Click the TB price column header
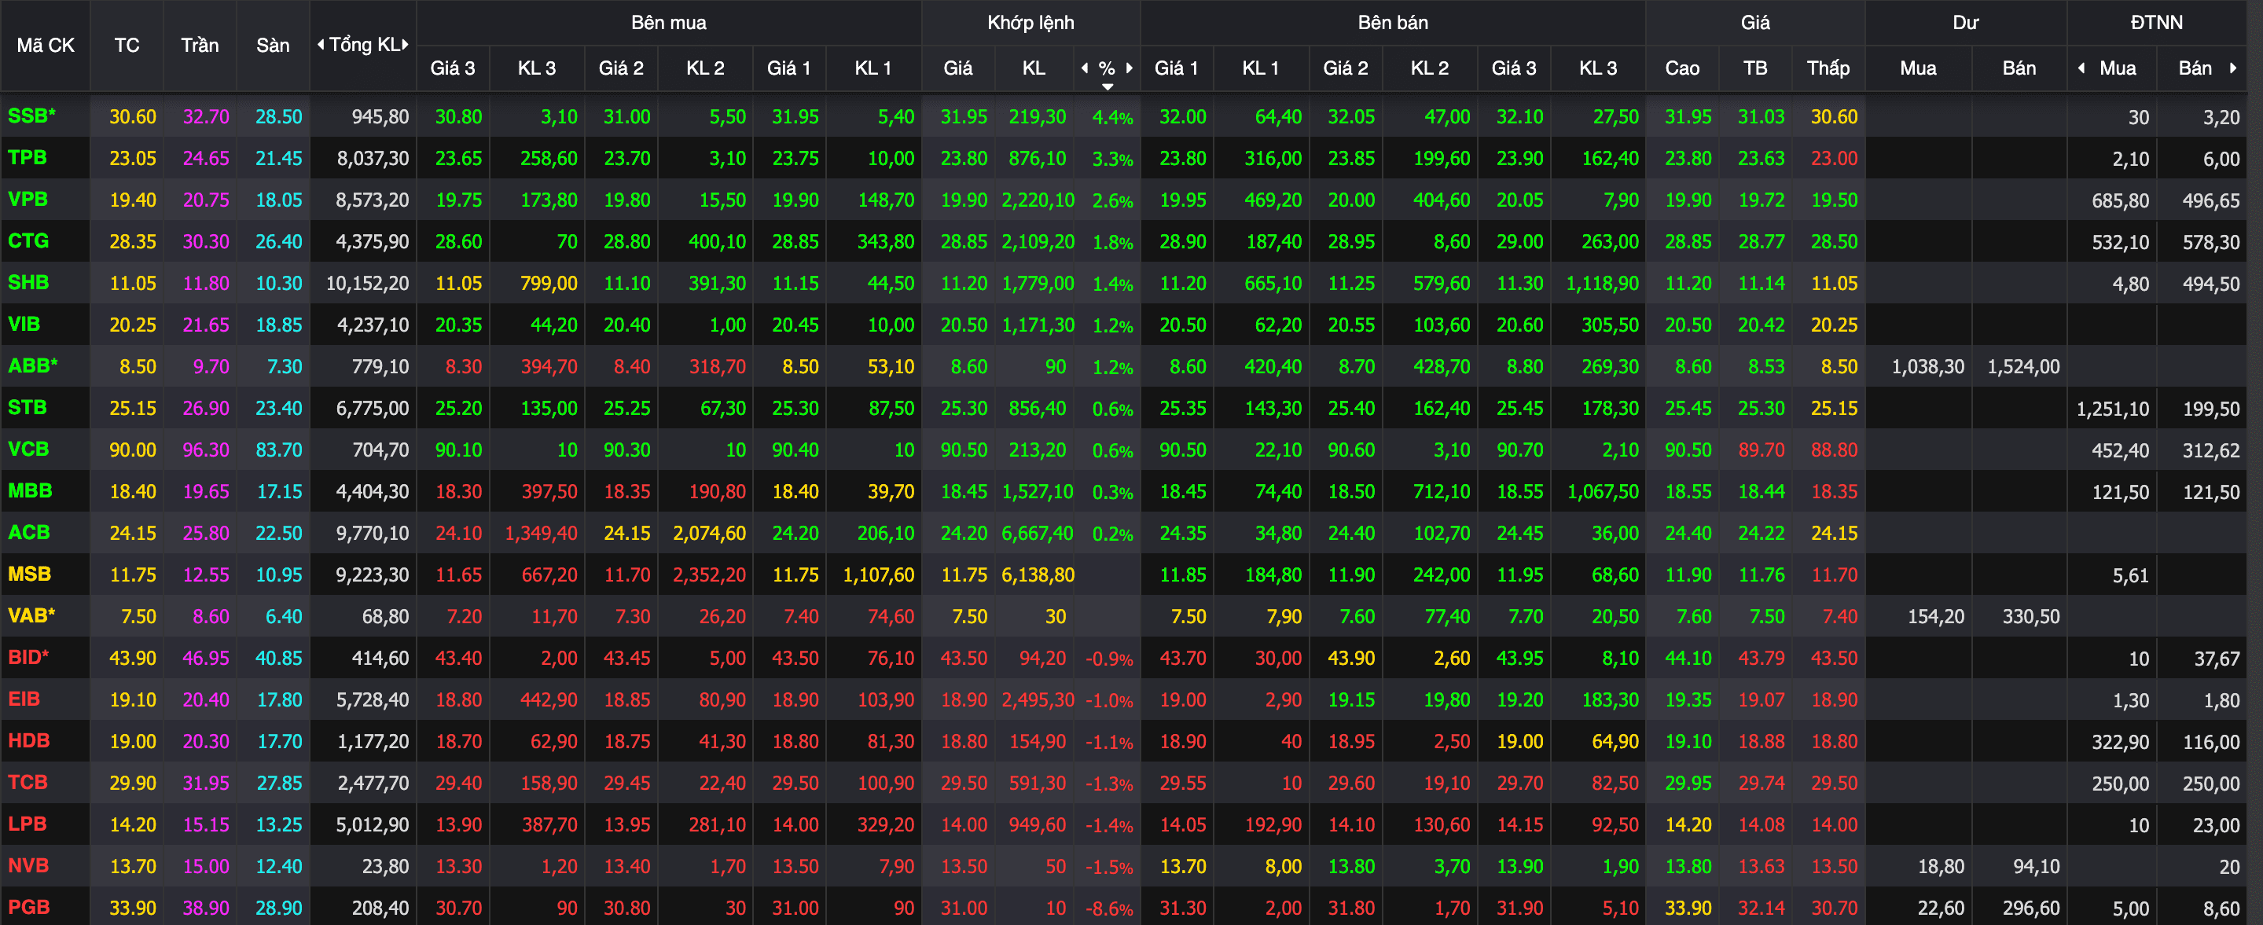The width and height of the screenshot is (2263, 925). pos(1755,68)
